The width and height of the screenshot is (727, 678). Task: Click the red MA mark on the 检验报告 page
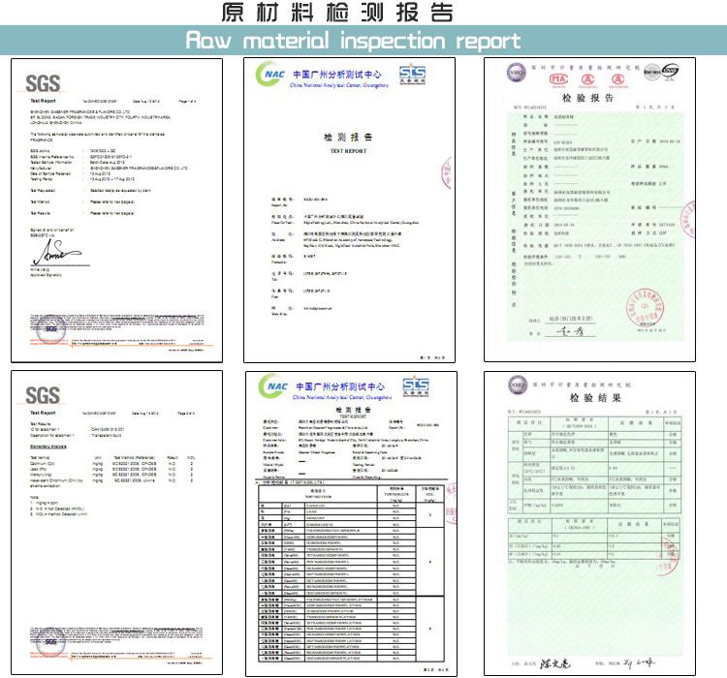pyautogui.click(x=558, y=79)
